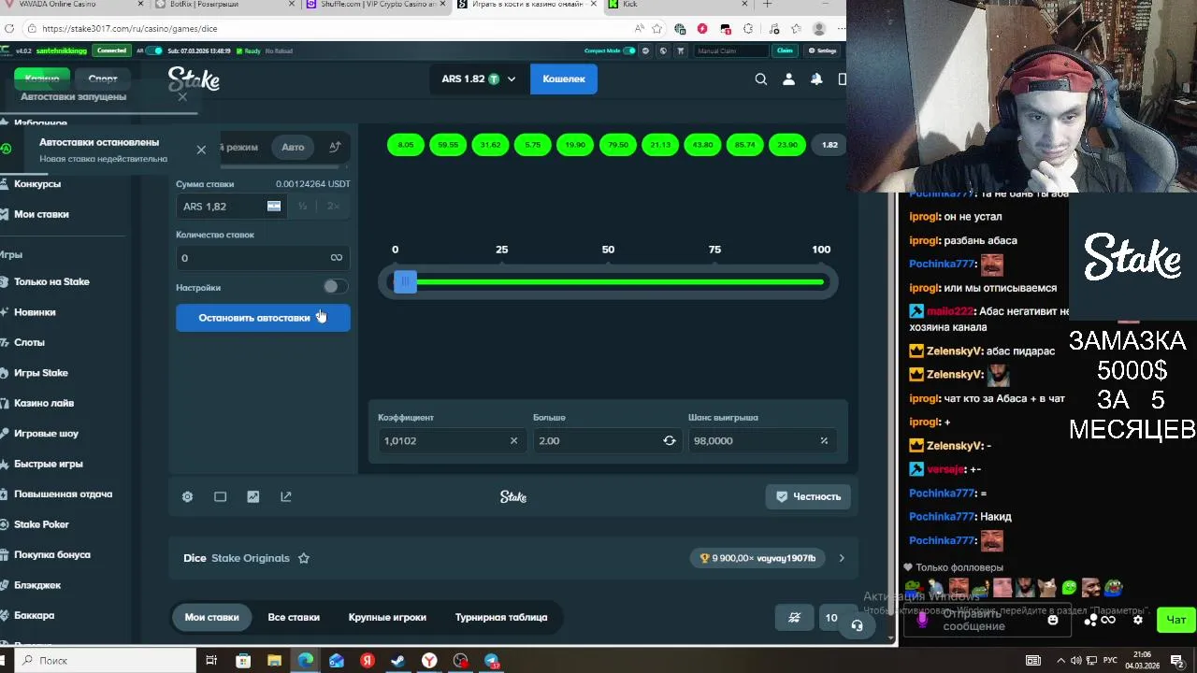Pop out game window icon
This screenshot has height=673, width=1197.
[x=286, y=496]
